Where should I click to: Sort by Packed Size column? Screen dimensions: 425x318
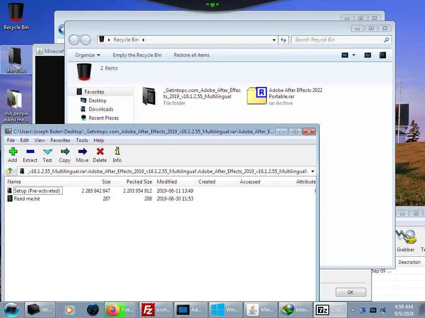[x=133, y=182]
